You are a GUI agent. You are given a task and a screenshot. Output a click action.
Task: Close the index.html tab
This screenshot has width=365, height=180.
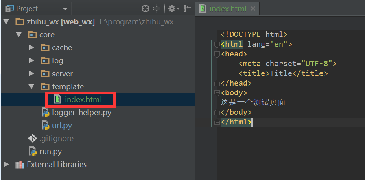(x=253, y=9)
